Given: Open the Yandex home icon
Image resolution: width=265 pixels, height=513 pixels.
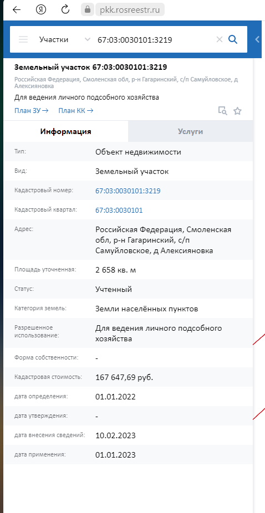Looking at the screenshot, I should tap(41, 10).
